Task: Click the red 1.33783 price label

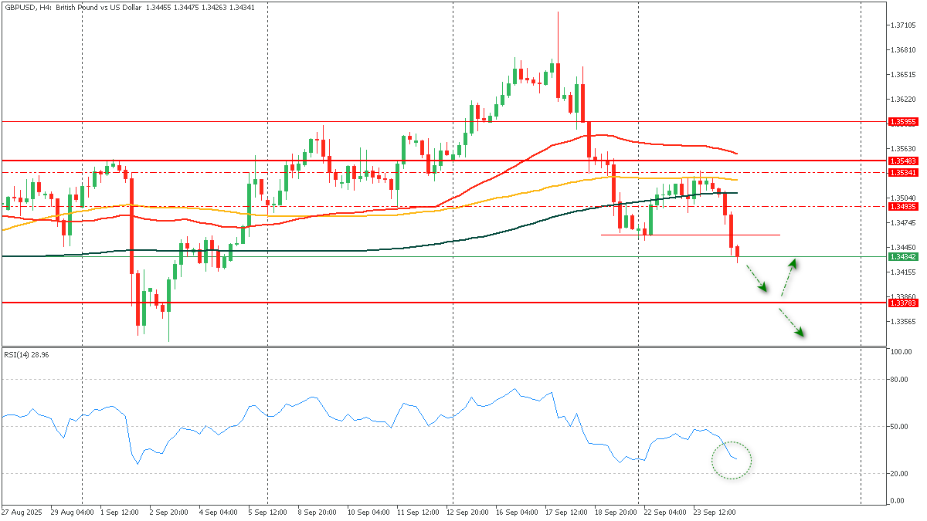Action: coord(902,303)
